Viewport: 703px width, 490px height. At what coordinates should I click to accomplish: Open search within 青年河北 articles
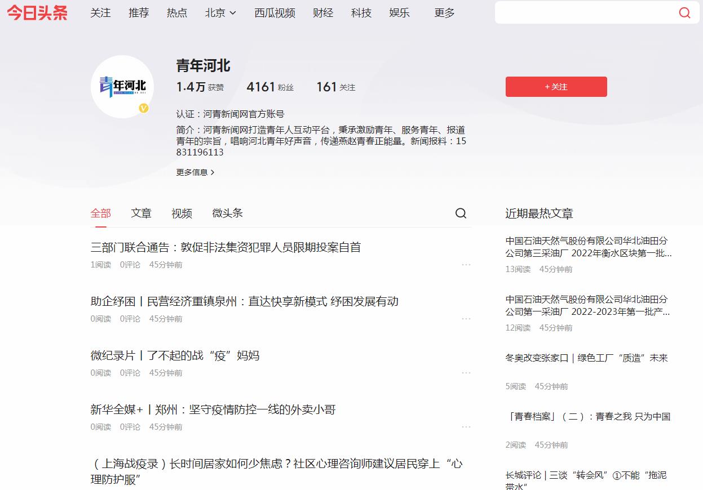click(461, 213)
